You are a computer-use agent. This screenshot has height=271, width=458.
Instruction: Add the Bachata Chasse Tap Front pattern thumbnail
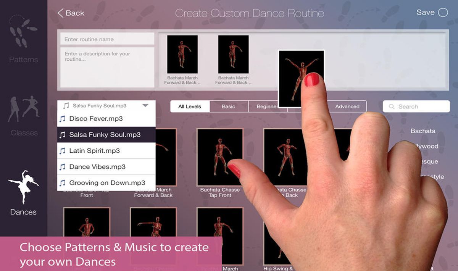pyautogui.click(x=220, y=157)
